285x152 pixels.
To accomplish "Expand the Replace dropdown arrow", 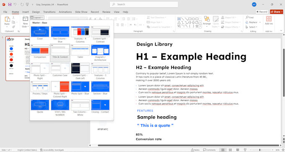I will pos(260,22).
